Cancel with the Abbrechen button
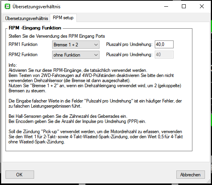 point(190,174)
